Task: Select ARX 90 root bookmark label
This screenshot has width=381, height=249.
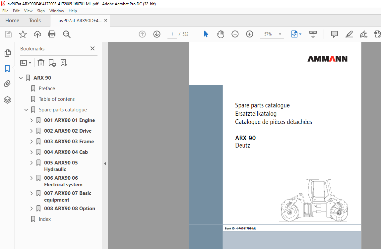Action: (x=42, y=78)
